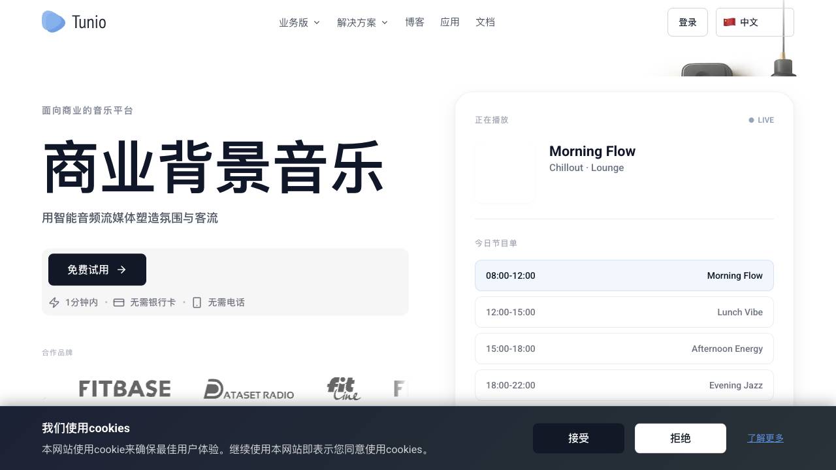Click the lightning icon beside 1分钟内
The height and width of the screenshot is (470, 836).
(55, 302)
